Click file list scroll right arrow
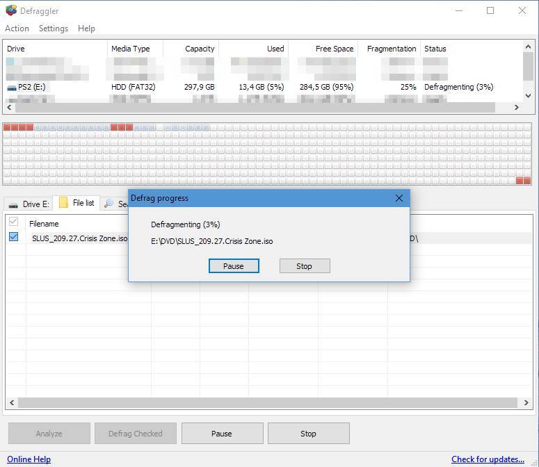The height and width of the screenshot is (467, 539). pyautogui.click(x=526, y=402)
